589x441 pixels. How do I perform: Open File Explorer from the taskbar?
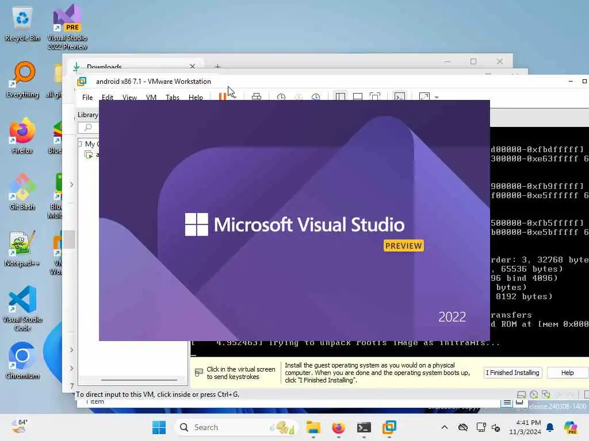pyautogui.click(x=313, y=427)
